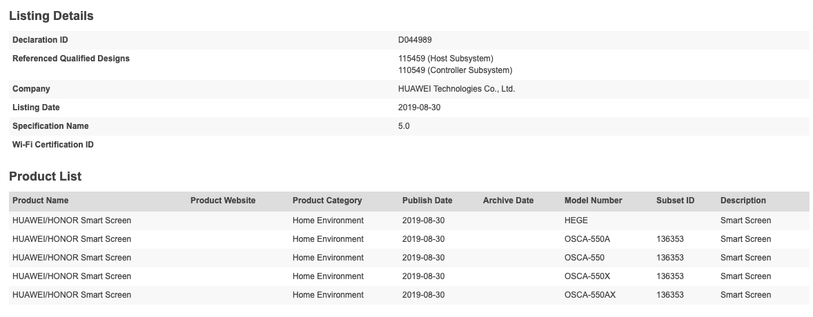Select Declaration ID value D044989

click(415, 40)
